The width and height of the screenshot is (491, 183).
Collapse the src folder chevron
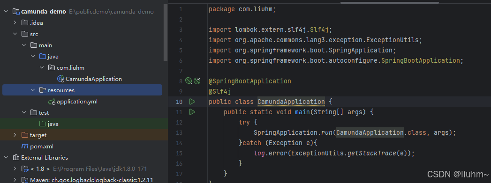15,34
